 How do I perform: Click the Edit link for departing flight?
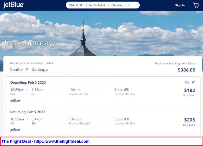(188, 82)
